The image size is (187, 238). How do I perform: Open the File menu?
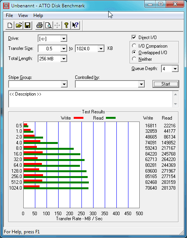tap(9, 15)
